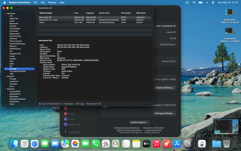Launch FaceTime from the Dock

85,144
